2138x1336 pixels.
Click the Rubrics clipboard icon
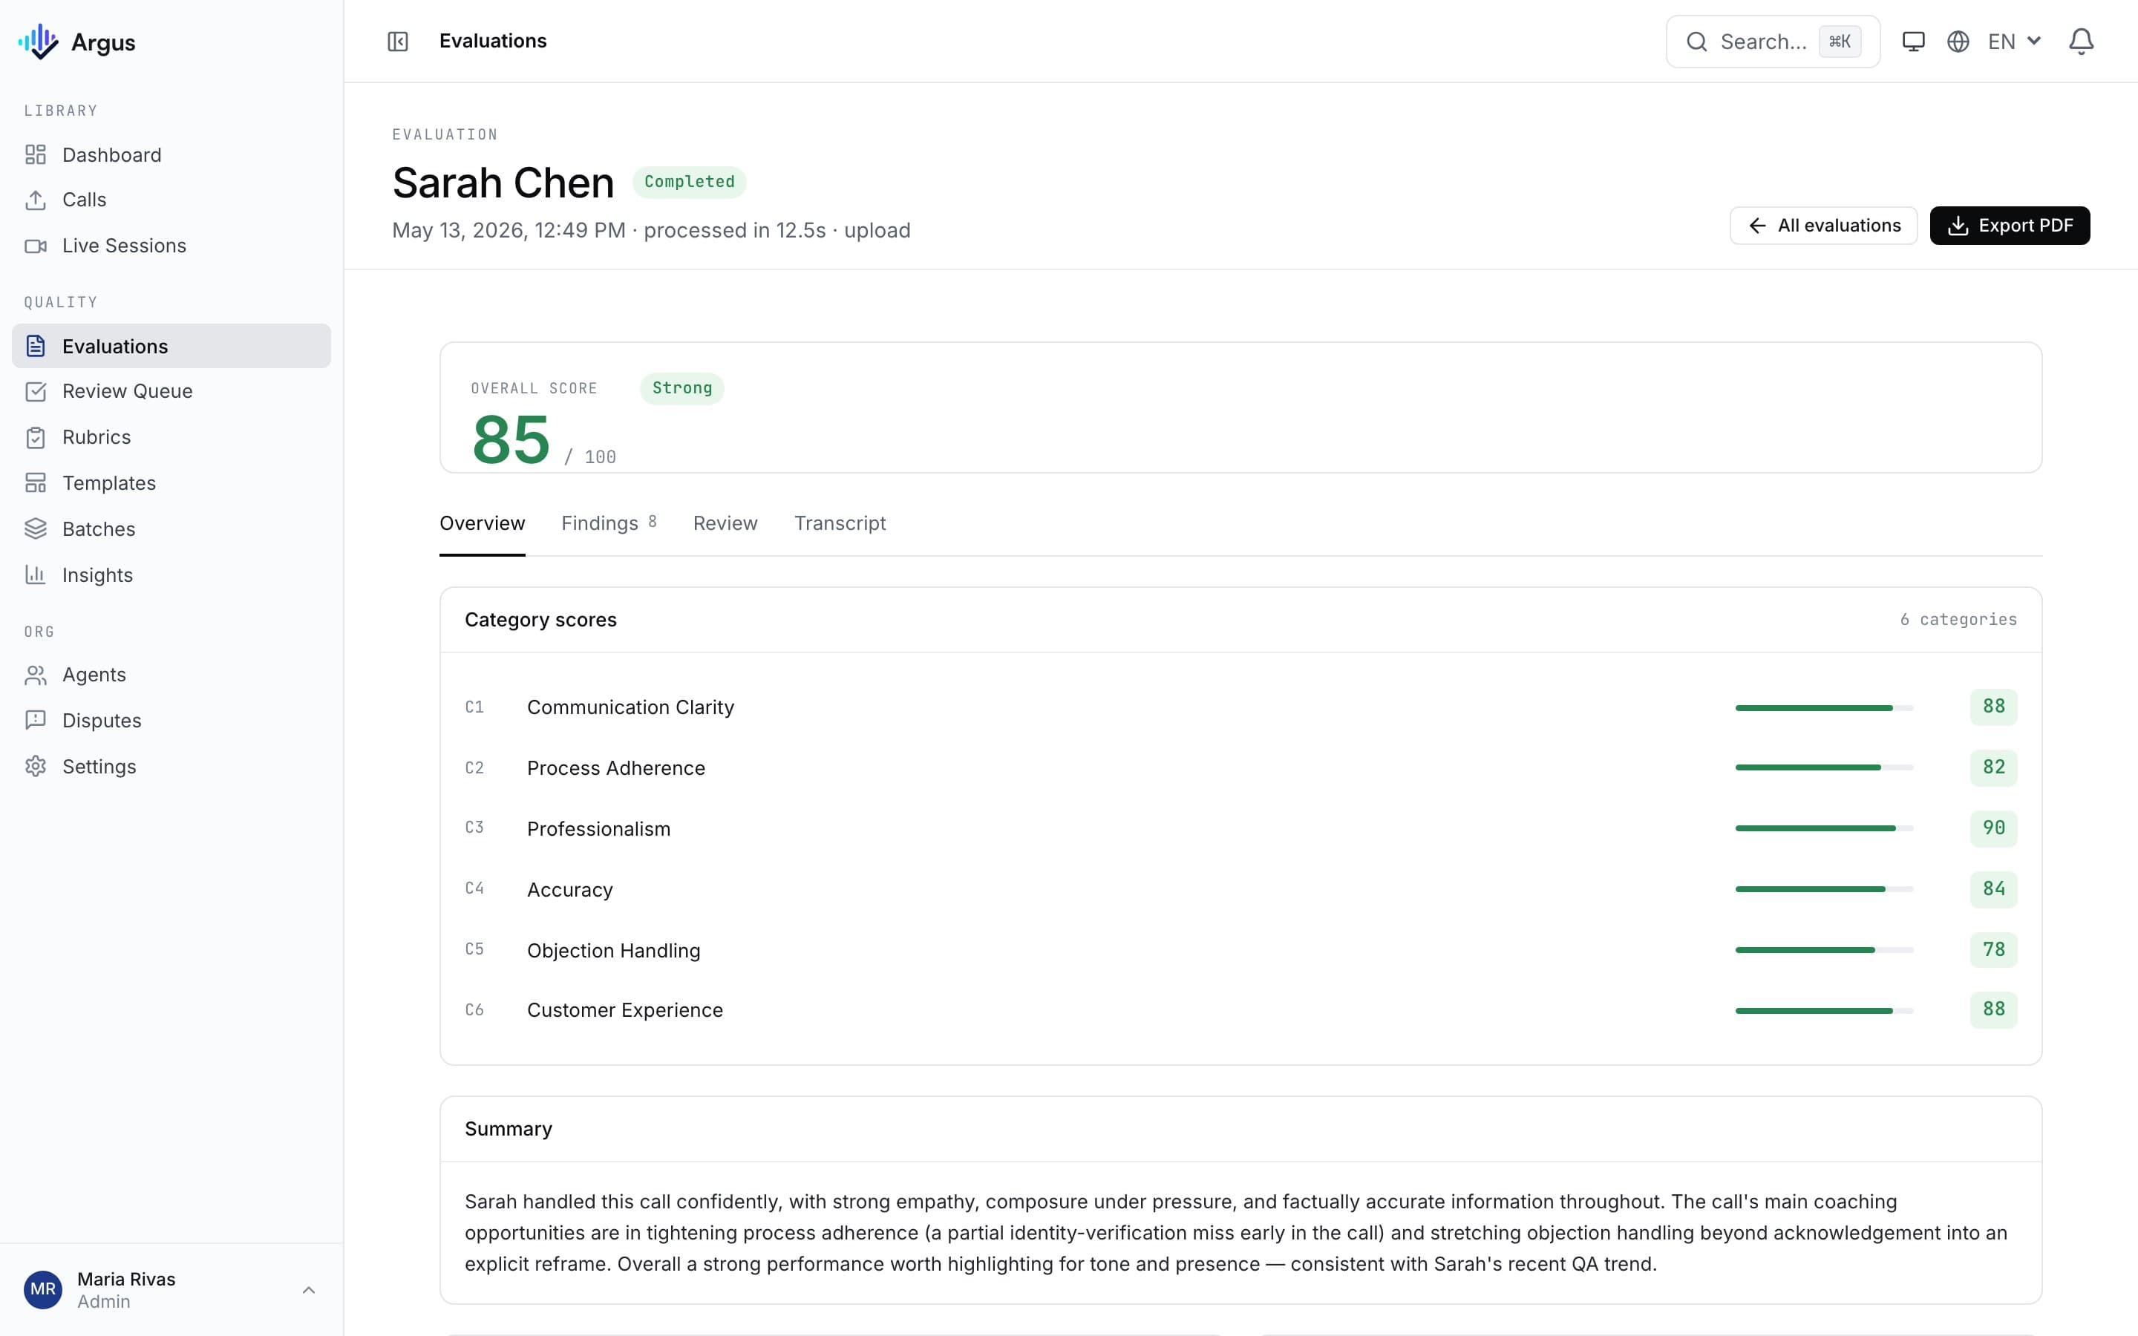pyautogui.click(x=36, y=437)
